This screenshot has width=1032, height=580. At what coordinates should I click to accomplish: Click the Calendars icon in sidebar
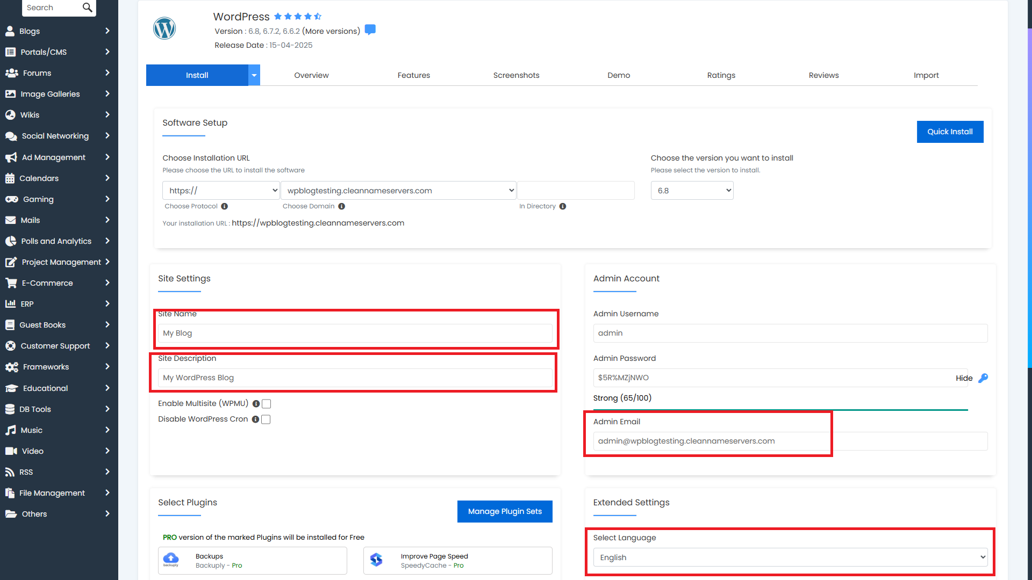point(10,178)
